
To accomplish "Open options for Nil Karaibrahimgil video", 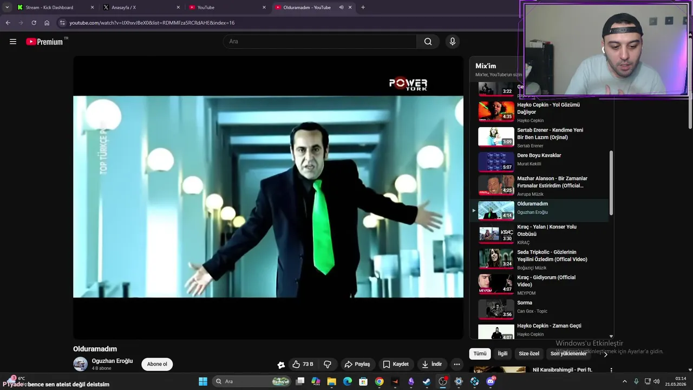I will 611,370.
